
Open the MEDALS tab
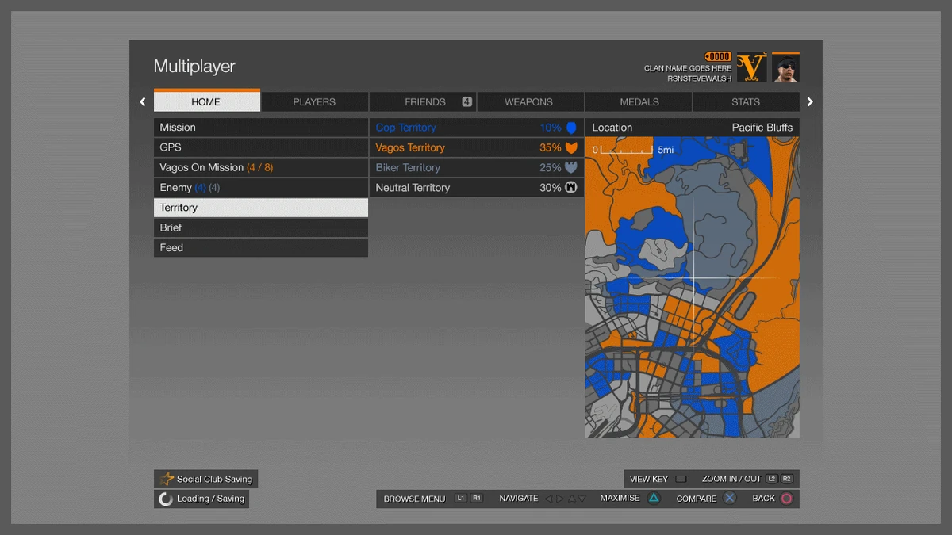(x=639, y=101)
